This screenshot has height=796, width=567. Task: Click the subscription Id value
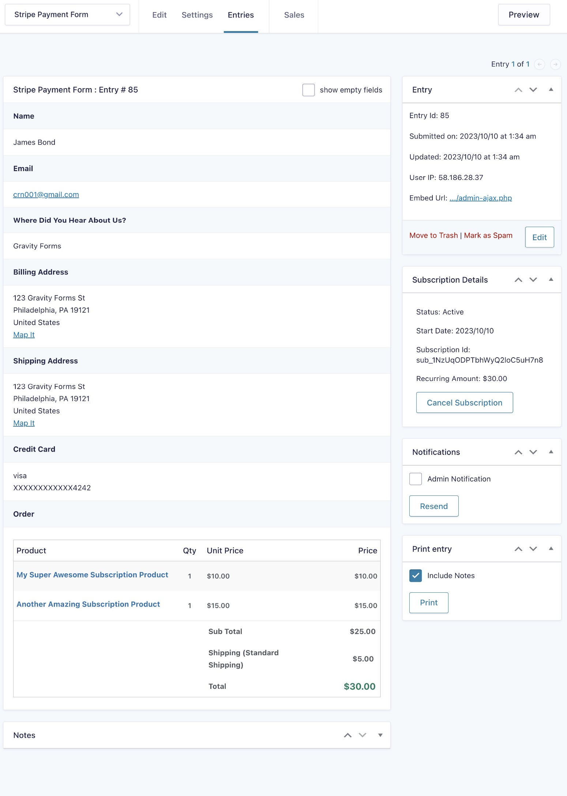pyautogui.click(x=480, y=360)
